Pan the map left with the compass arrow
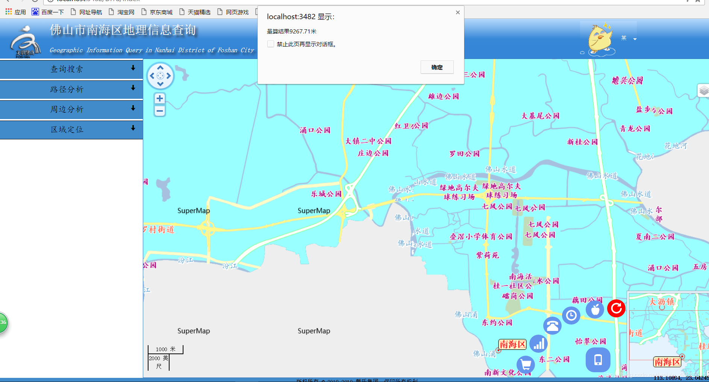 [x=152, y=76]
